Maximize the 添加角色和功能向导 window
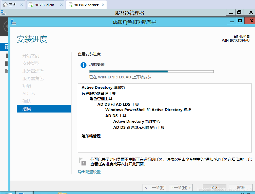The height and width of the screenshot is (194, 255). [x=240, y=21]
